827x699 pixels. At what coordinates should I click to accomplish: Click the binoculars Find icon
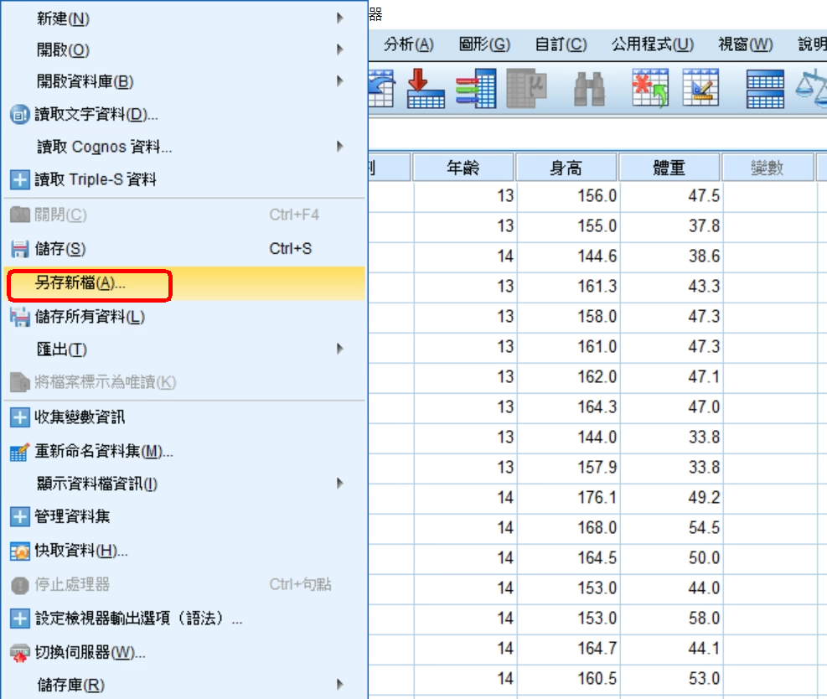tap(589, 88)
